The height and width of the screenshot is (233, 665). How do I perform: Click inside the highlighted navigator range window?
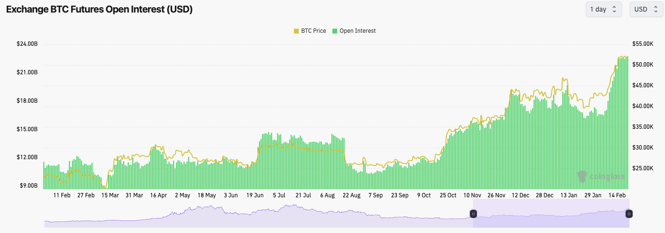[551, 217]
